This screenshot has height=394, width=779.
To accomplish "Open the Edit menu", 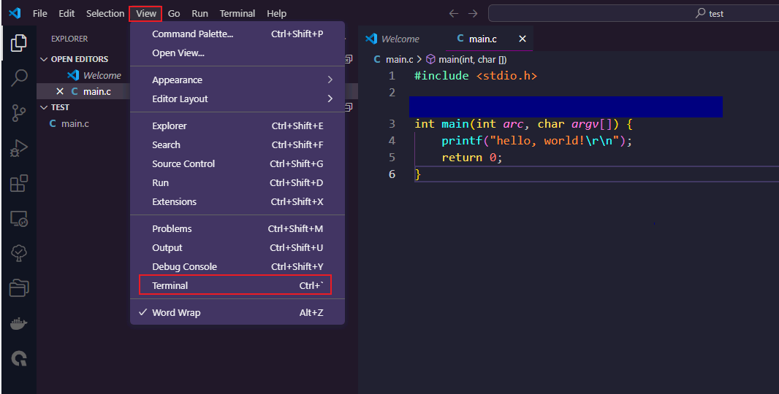I will point(66,13).
